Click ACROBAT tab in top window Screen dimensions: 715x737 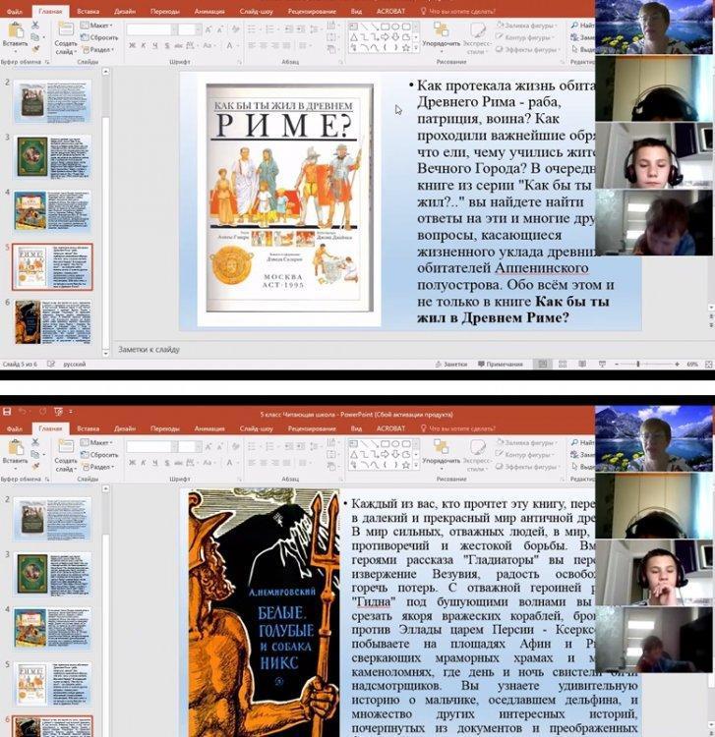point(390,11)
